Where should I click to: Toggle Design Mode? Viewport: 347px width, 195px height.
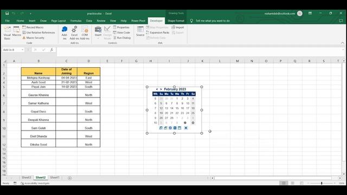click(x=107, y=32)
